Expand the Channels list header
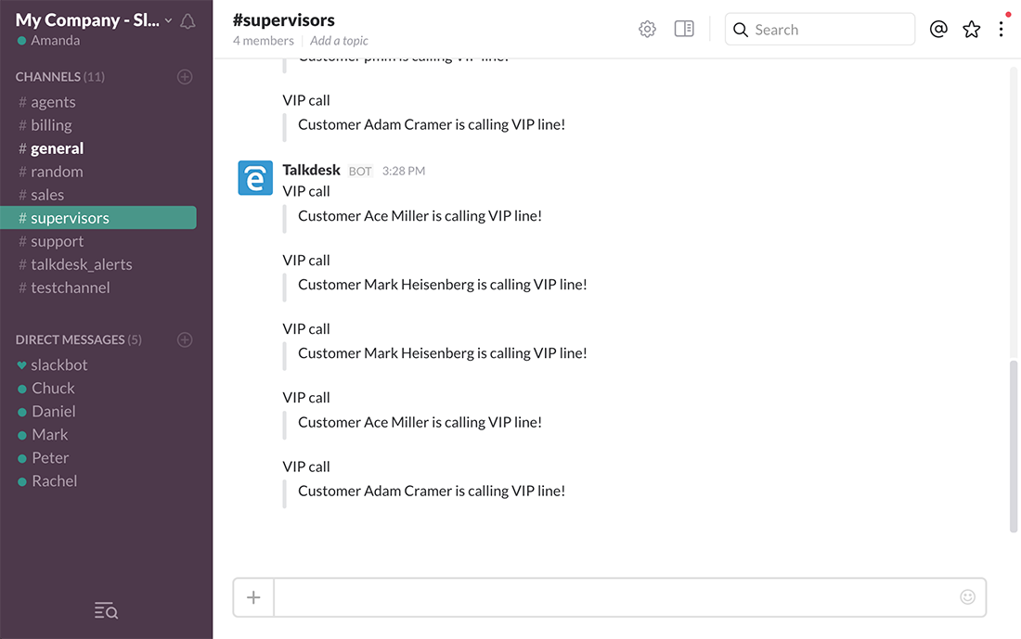 [60, 77]
